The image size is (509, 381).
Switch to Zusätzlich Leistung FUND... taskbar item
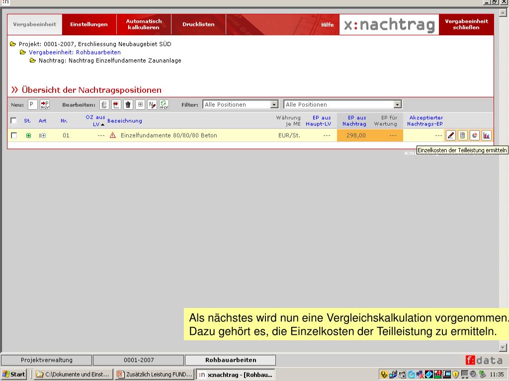[x=155, y=374]
